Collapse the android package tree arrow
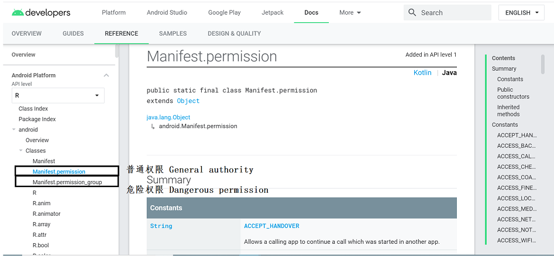554x256 pixels. tap(14, 130)
